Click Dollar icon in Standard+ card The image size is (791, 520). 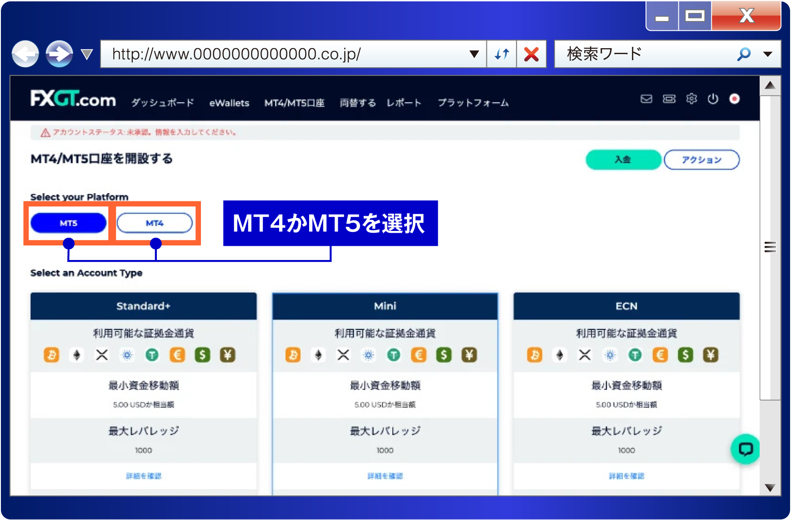click(x=203, y=355)
